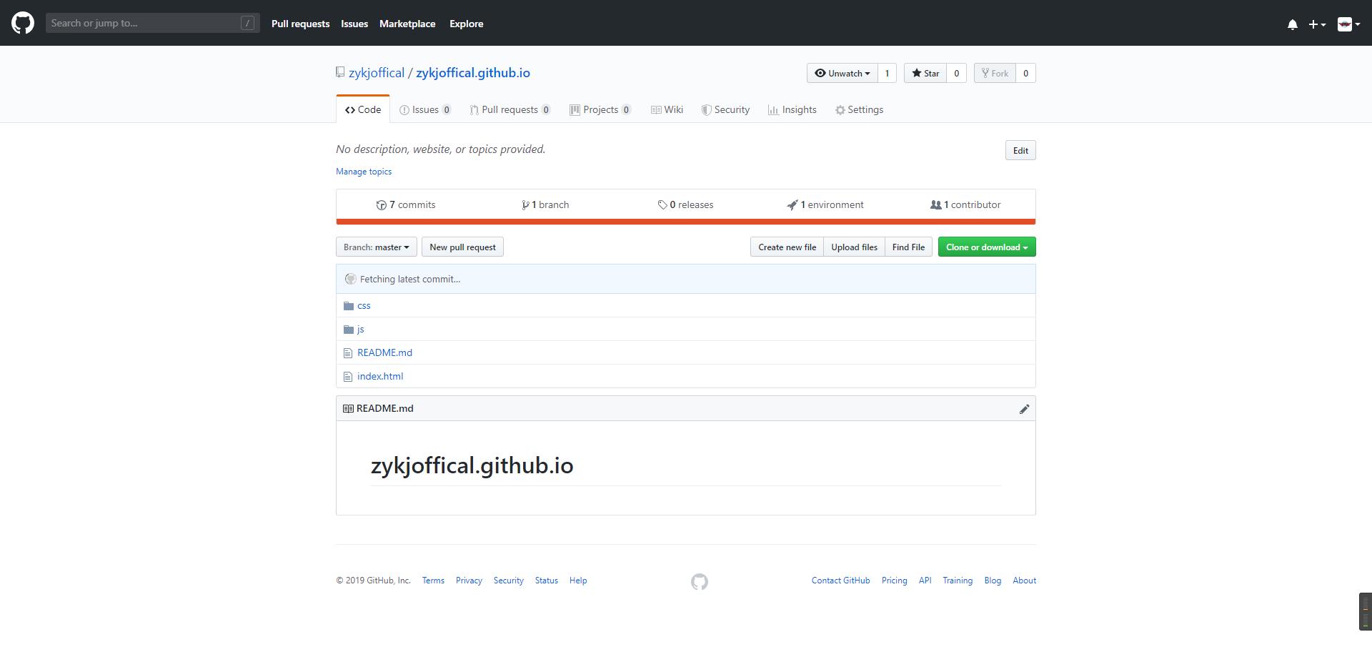Viewport: 1372px width, 647px height.
Task: Click the index.html file icon
Action: coord(348,377)
